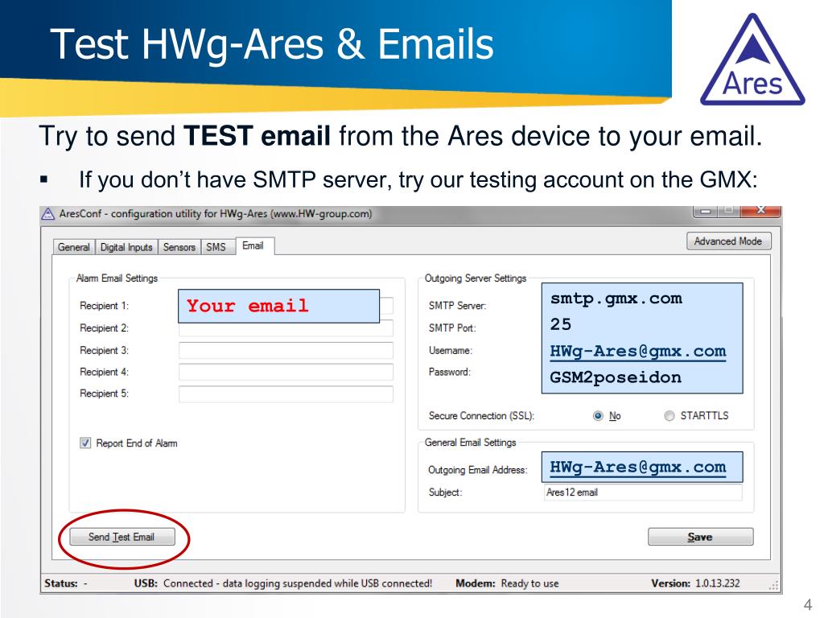Viewport: 824px width, 618px height.
Task: Maximize the AresConf window
Action: (729, 210)
